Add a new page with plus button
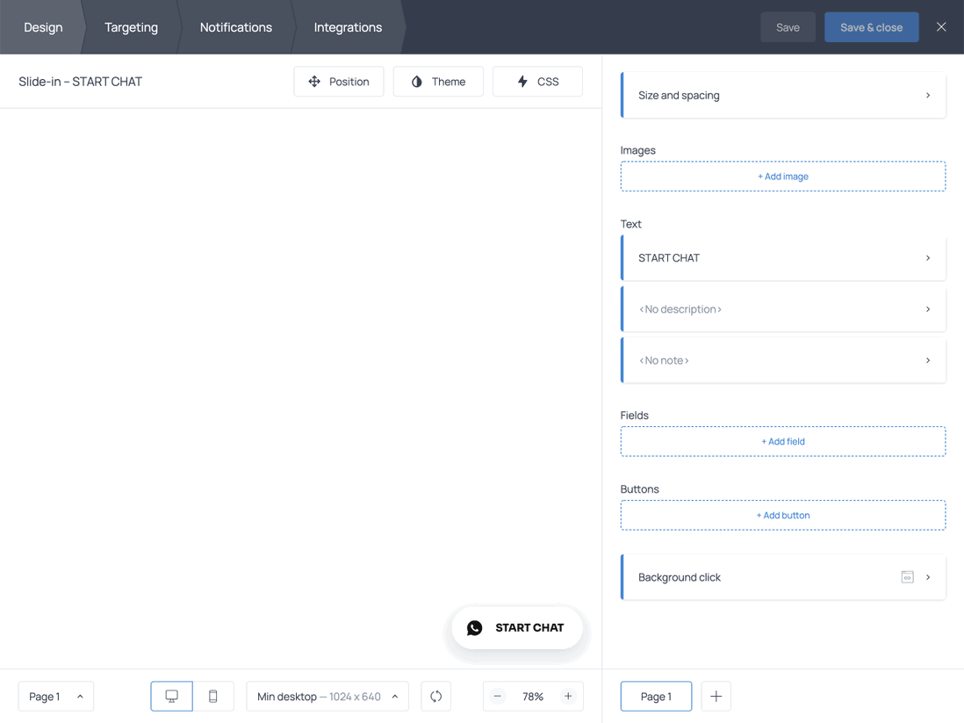The width and height of the screenshot is (964, 723). 716,697
